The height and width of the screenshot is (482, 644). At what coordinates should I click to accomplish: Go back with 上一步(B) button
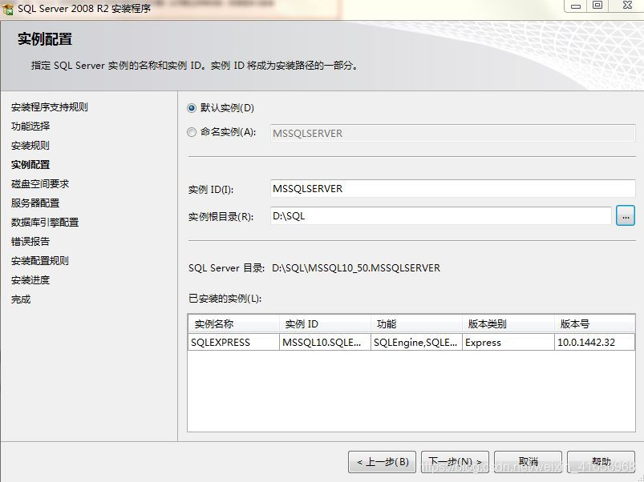[x=382, y=462]
